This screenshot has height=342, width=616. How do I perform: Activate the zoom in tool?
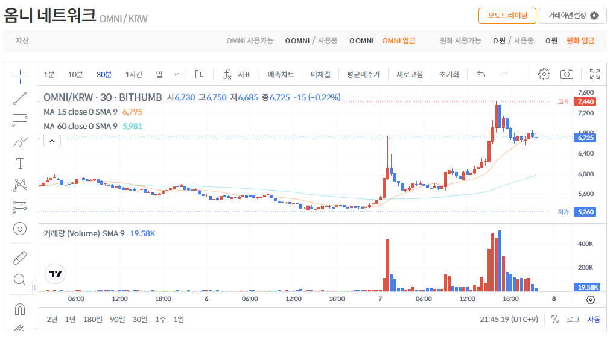(x=20, y=279)
